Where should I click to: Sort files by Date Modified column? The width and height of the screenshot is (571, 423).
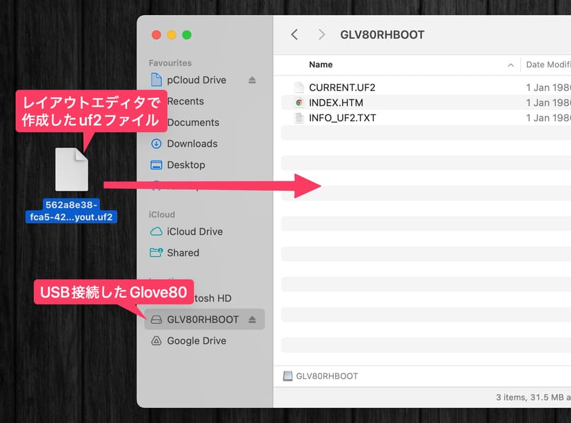548,65
